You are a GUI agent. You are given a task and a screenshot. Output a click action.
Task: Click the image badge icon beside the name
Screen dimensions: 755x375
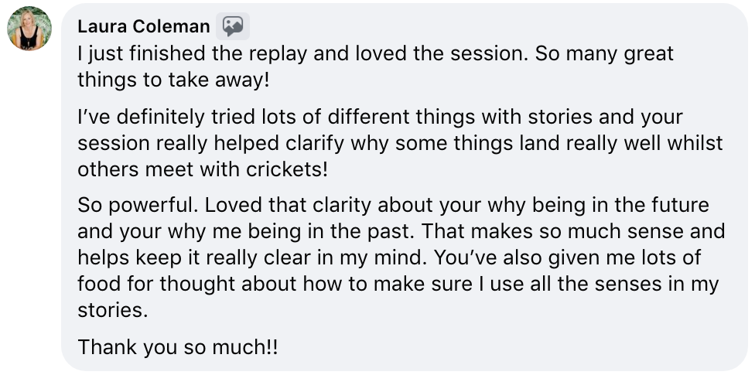233,26
